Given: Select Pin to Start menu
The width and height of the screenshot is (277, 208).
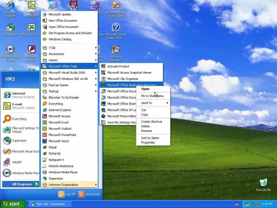Looking at the screenshot, I should [x=153, y=96].
